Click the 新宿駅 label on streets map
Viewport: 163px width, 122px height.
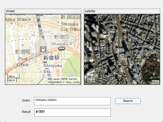click(51, 58)
